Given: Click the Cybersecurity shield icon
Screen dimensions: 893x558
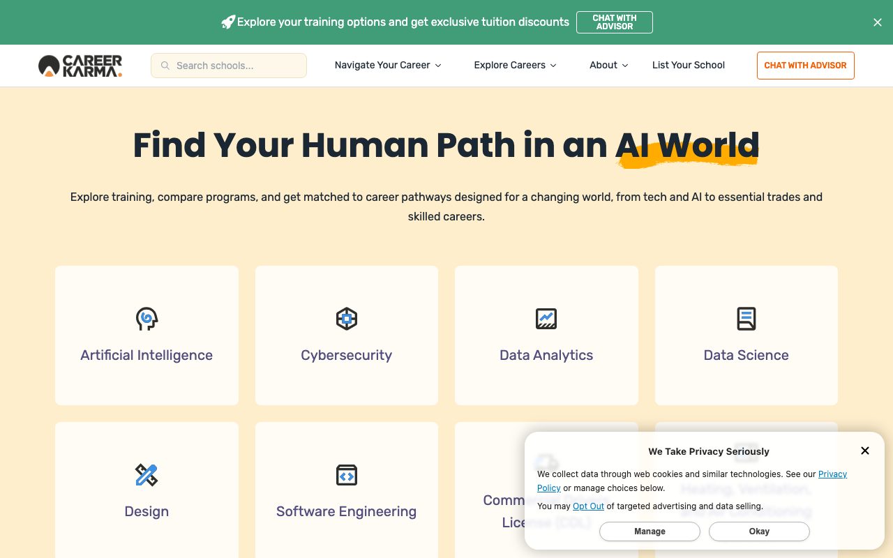Looking at the screenshot, I should [x=347, y=319].
